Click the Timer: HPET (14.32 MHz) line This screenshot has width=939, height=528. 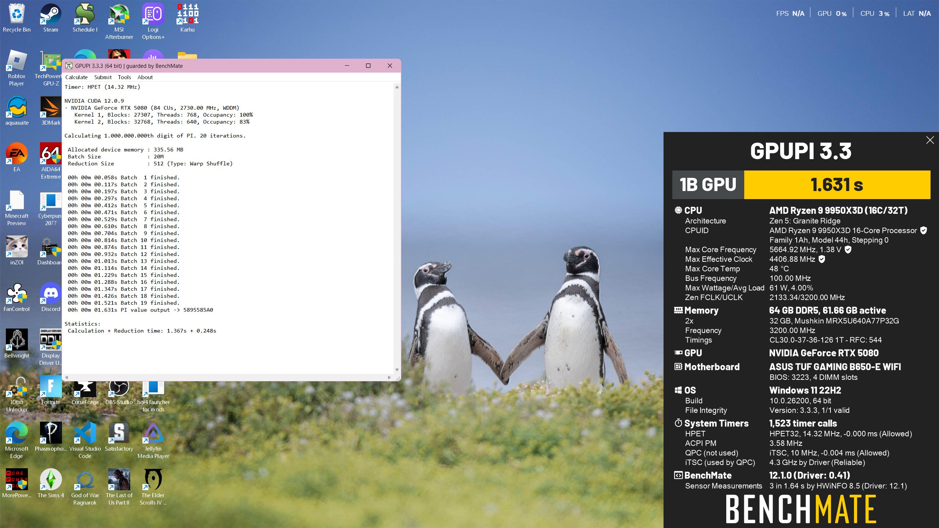pyautogui.click(x=102, y=87)
